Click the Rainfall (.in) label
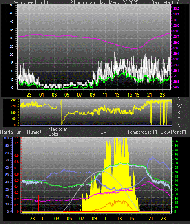The height and width of the screenshot is (224, 190). 11,132
